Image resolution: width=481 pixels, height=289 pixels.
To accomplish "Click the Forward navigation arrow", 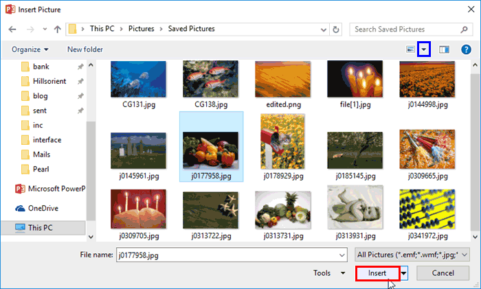I will (x=30, y=30).
